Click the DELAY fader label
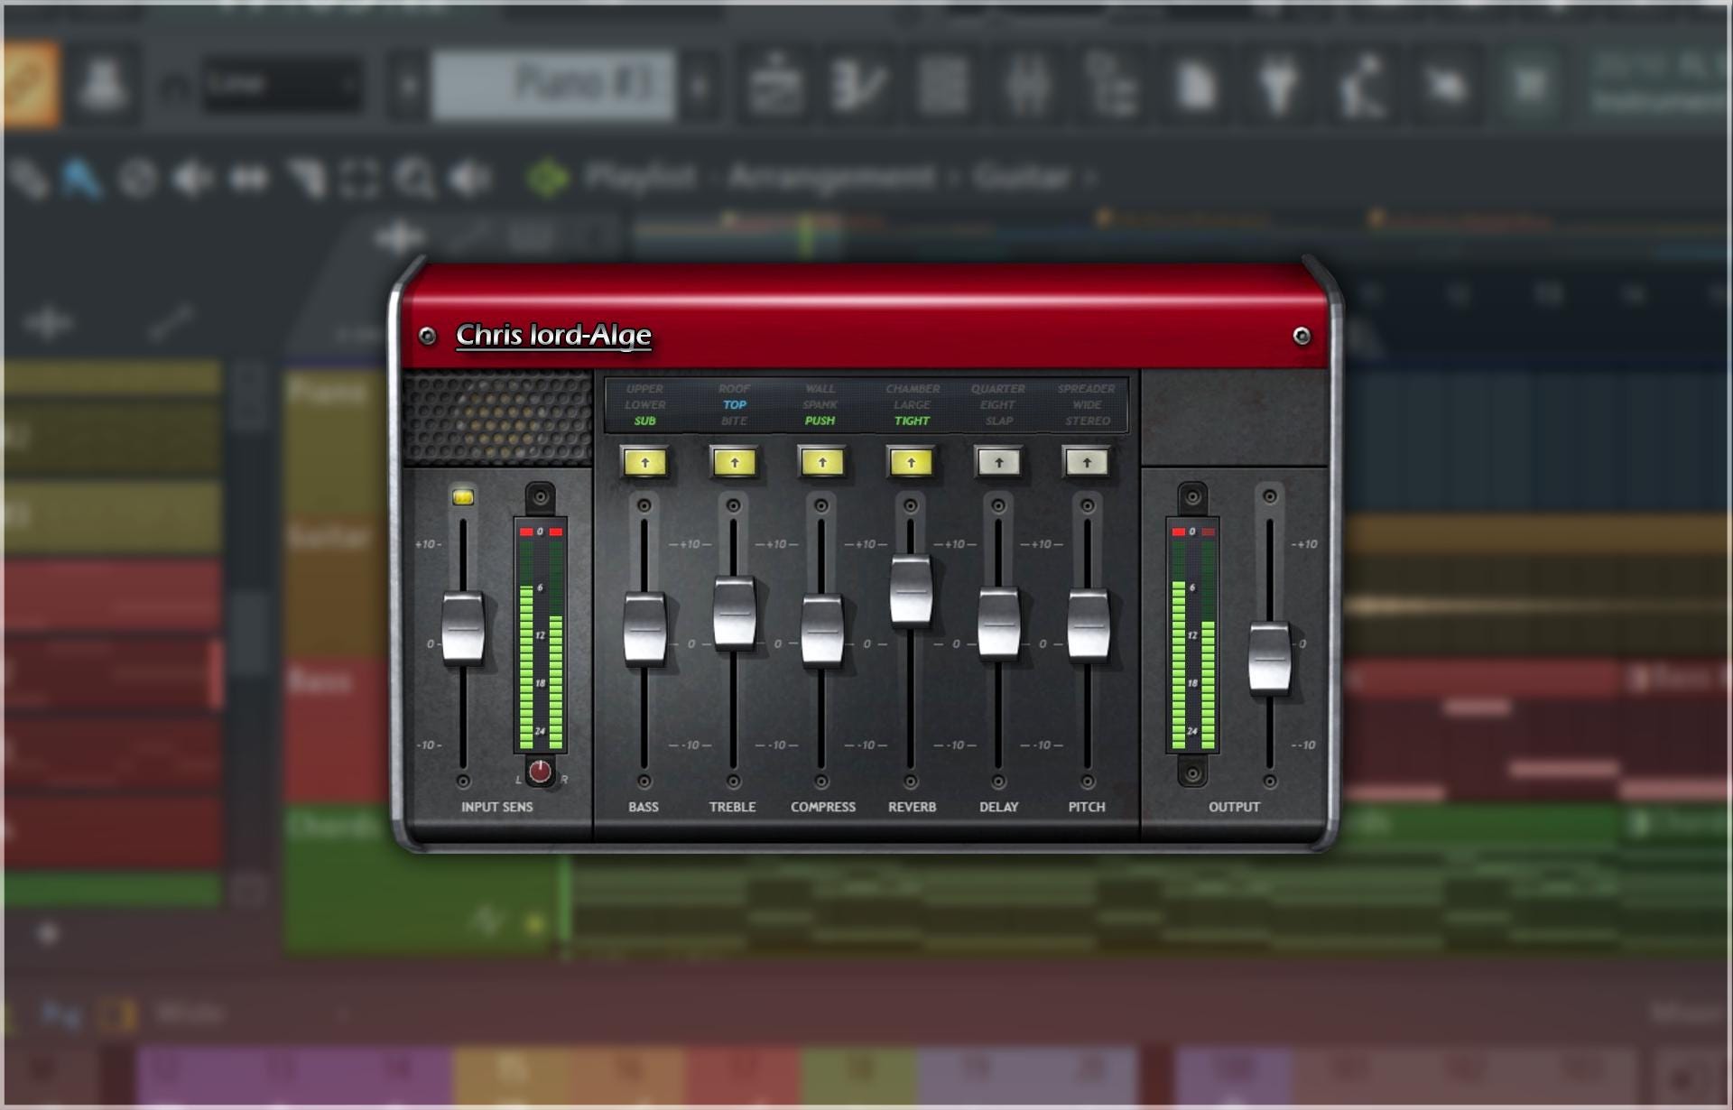The image size is (1733, 1110). pyautogui.click(x=998, y=807)
